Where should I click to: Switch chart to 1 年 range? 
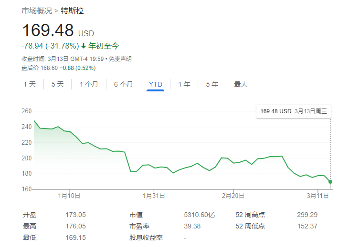pyautogui.click(x=184, y=85)
